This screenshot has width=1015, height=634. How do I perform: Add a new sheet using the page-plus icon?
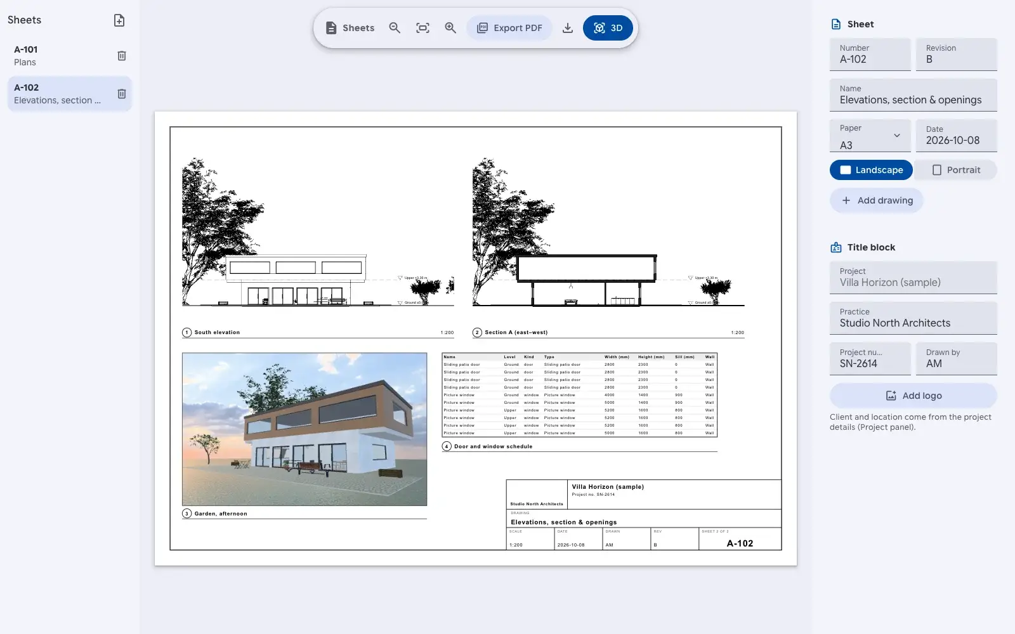tap(119, 20)
